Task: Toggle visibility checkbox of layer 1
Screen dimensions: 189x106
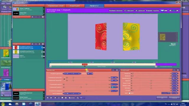Action: point(44,48)
